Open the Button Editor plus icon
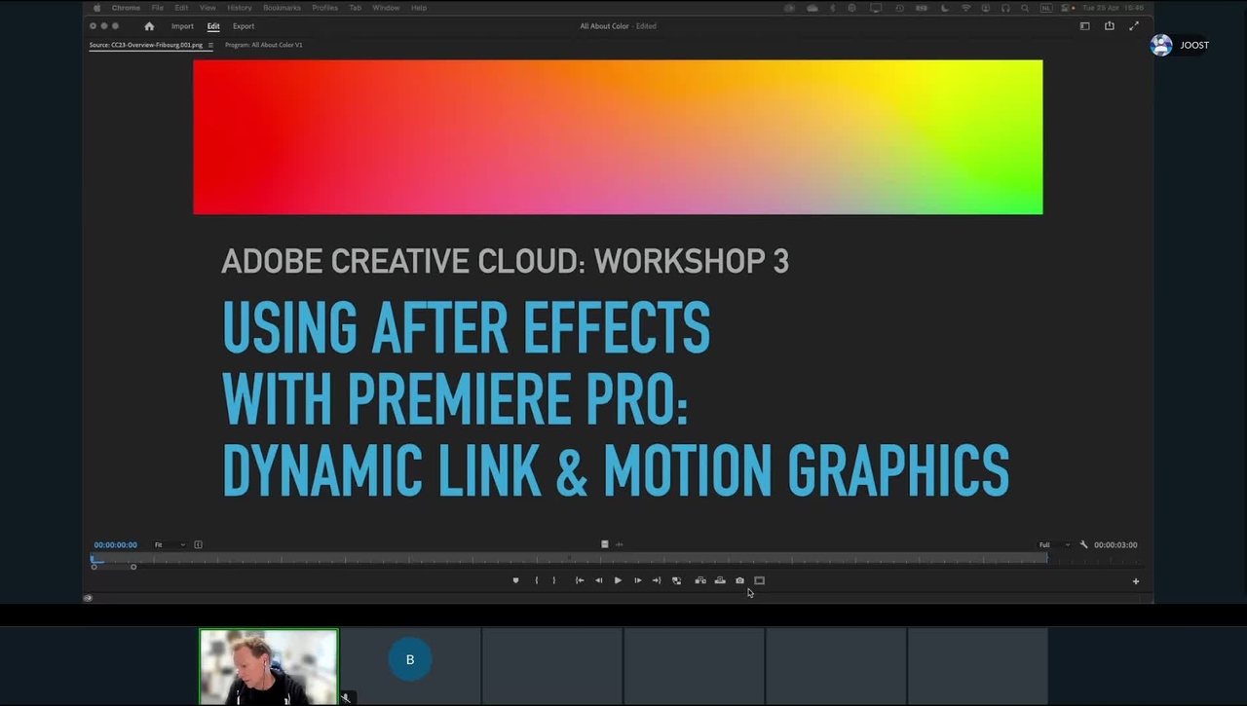The image size is (1247, 706). (1135, 581)
